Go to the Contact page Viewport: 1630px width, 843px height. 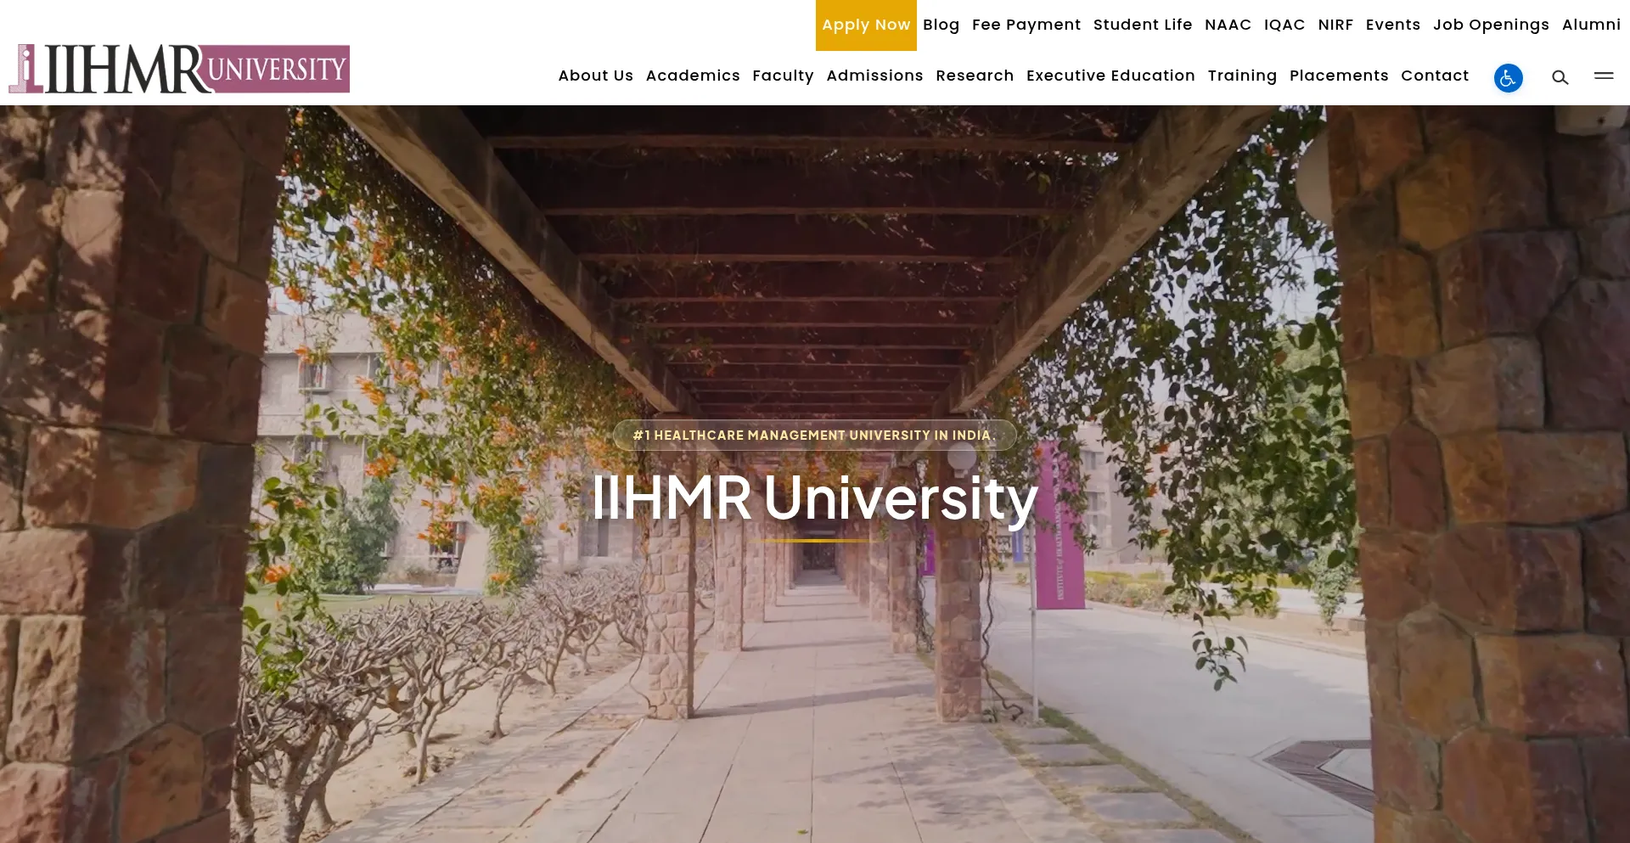(x=1435, y=76)
